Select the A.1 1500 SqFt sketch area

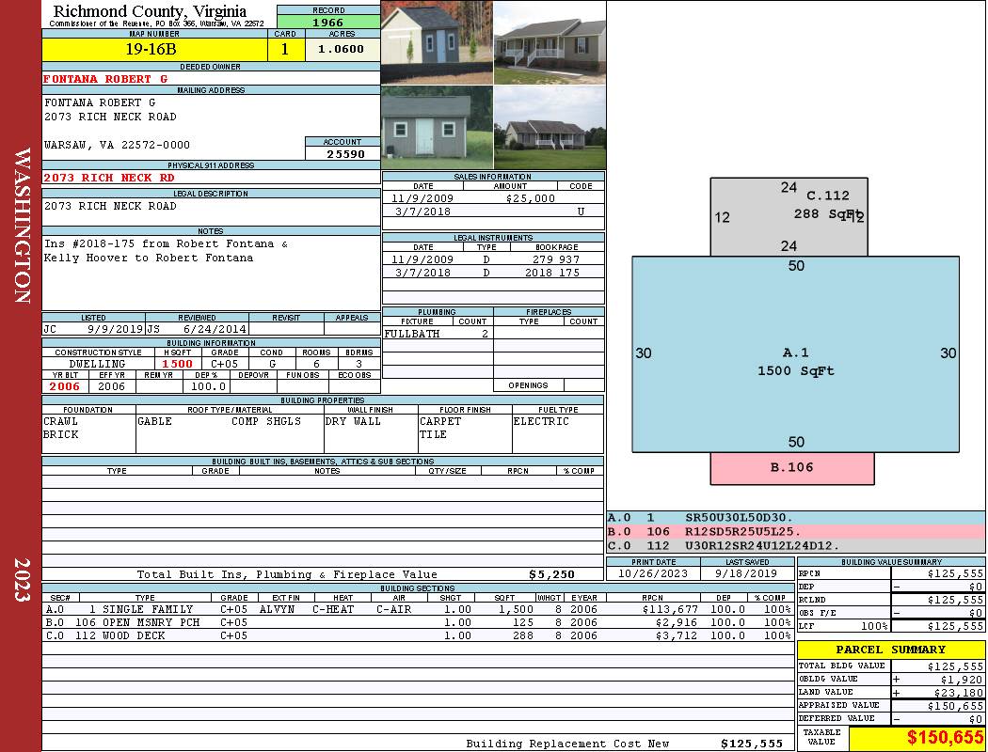(x=795, y=354)
